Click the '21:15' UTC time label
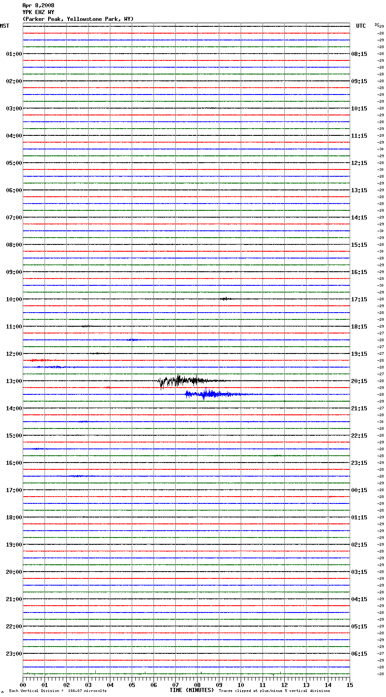 pyautogui.click(x=359, y=408)
